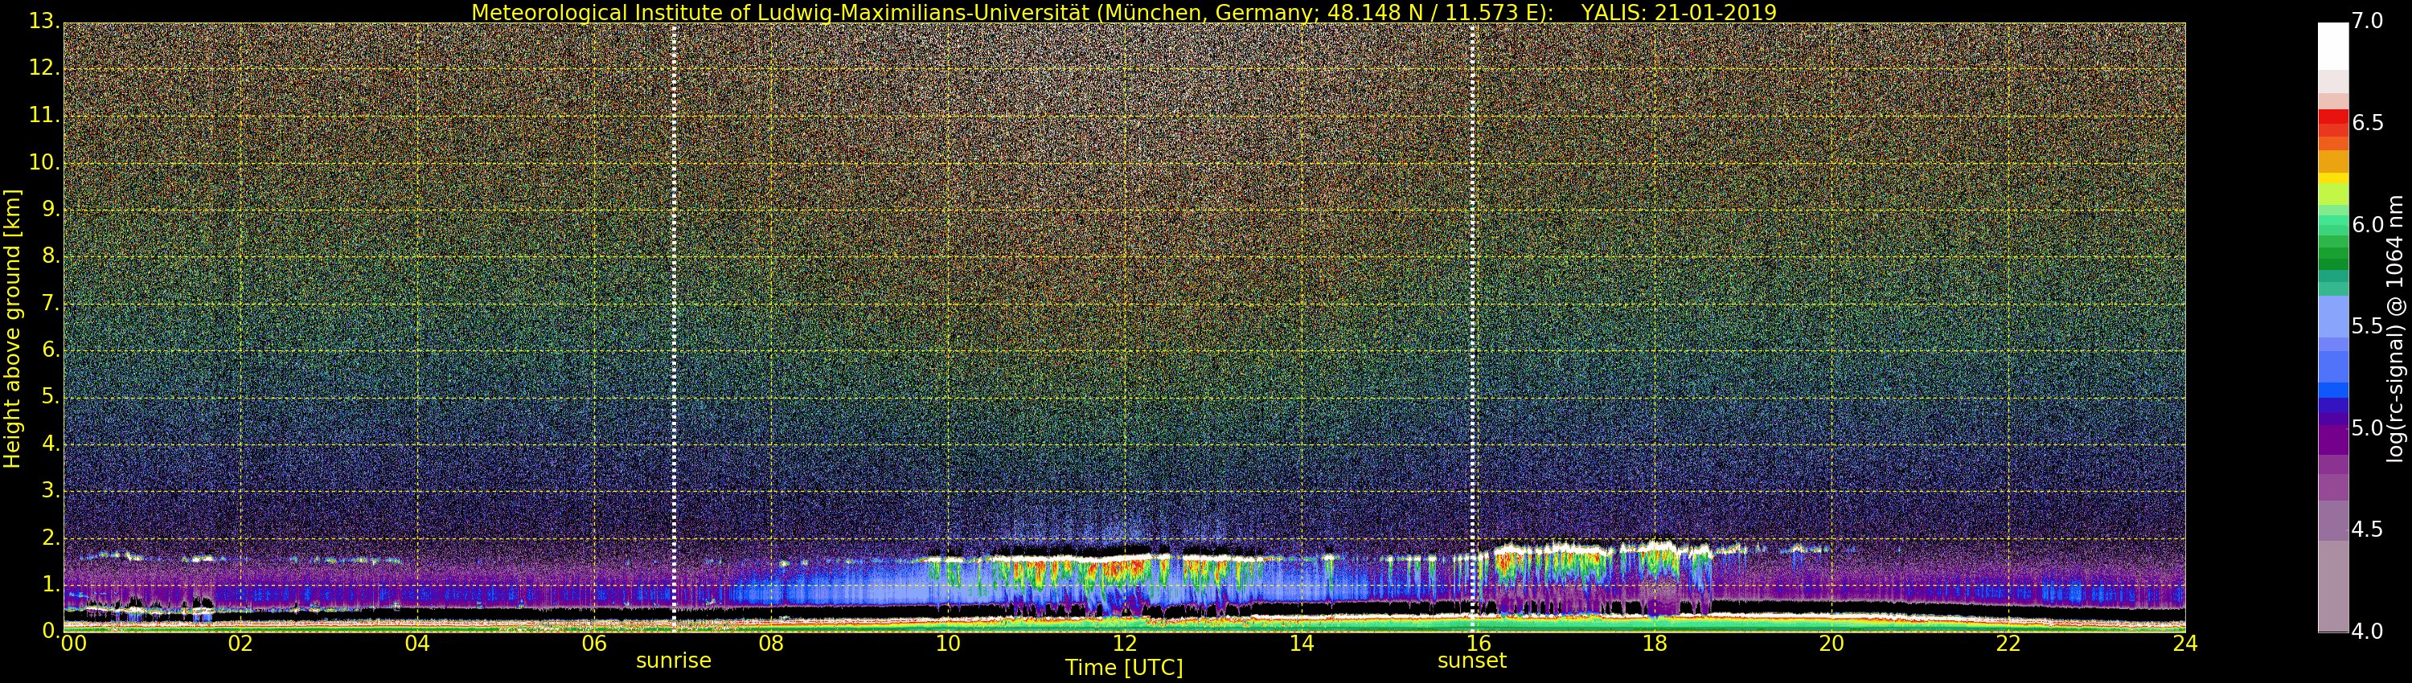2412x683 pixels.
Task: Click the time axis tick label 12
Action: pyautogui.click(x=1125, y=644)
